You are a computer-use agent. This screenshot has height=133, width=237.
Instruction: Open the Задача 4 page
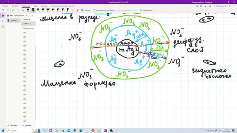coord(27,19)
